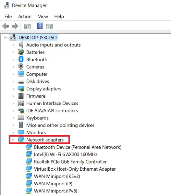
Task: Click the Disk drives icon
Action: (21, 82)
